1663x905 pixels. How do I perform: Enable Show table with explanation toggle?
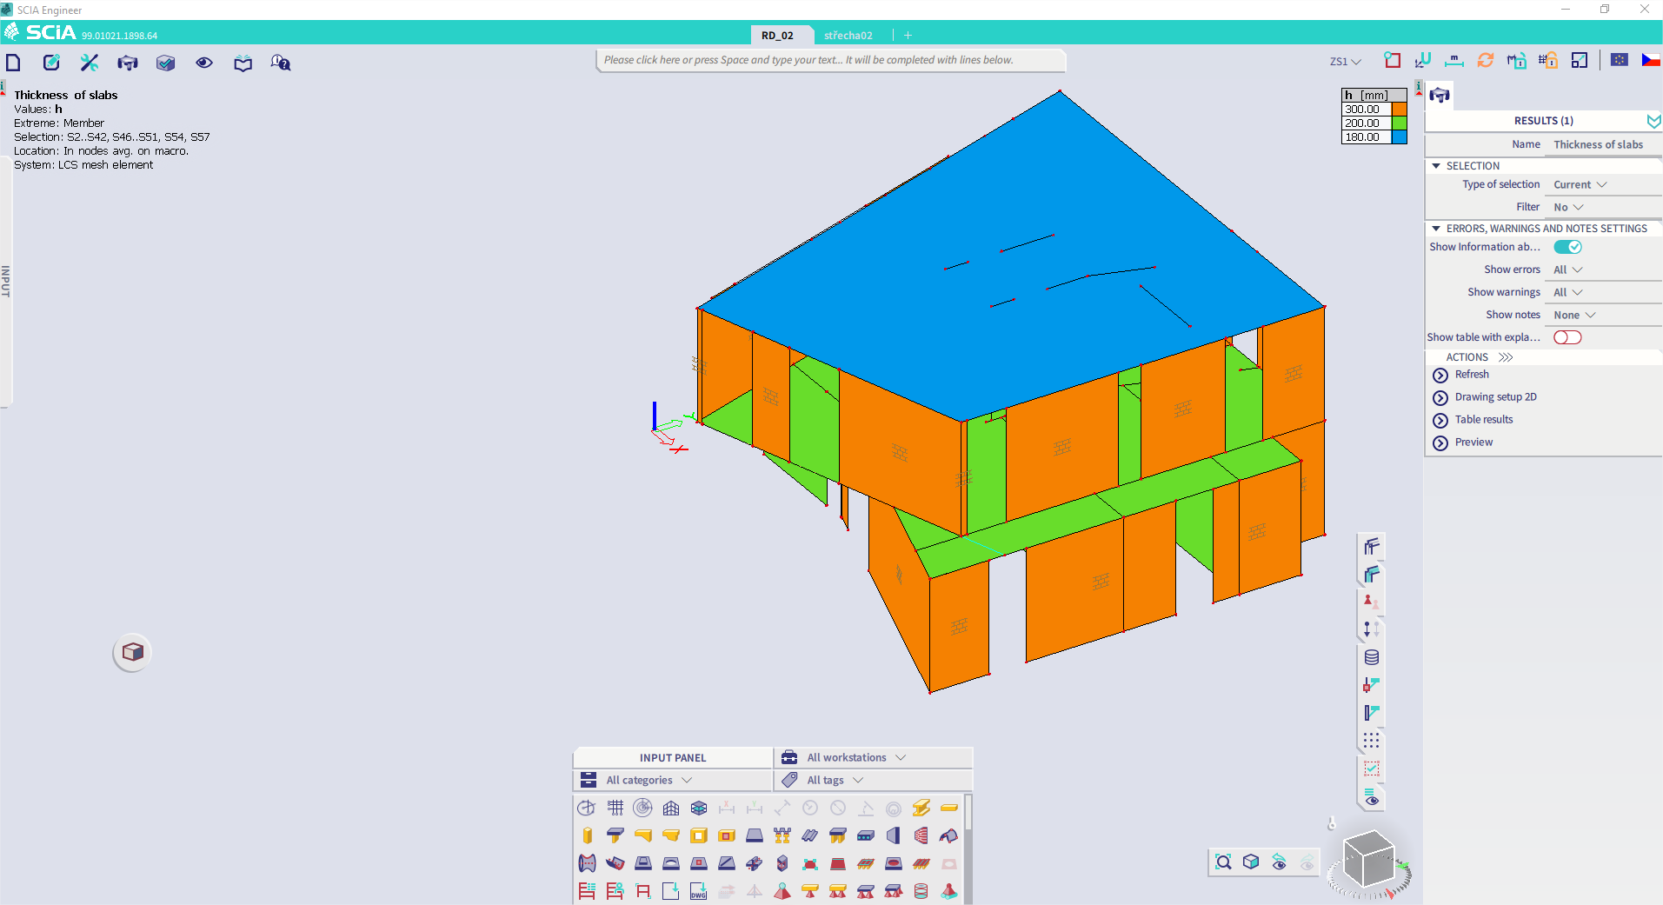(1567, 337)
